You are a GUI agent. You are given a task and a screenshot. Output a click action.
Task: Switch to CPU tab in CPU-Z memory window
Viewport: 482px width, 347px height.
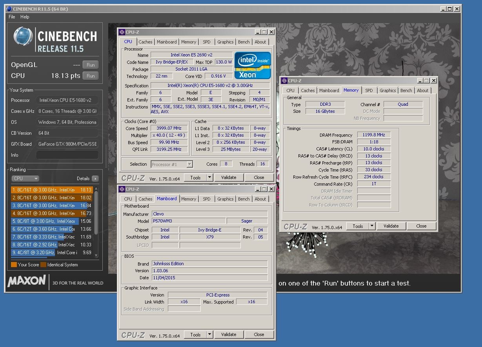(291, 90)
